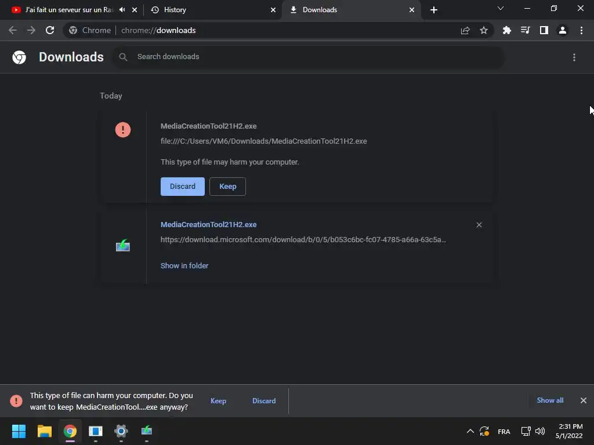
Task: Click Keep in the bottom download bar
Action: coord(218,401)
